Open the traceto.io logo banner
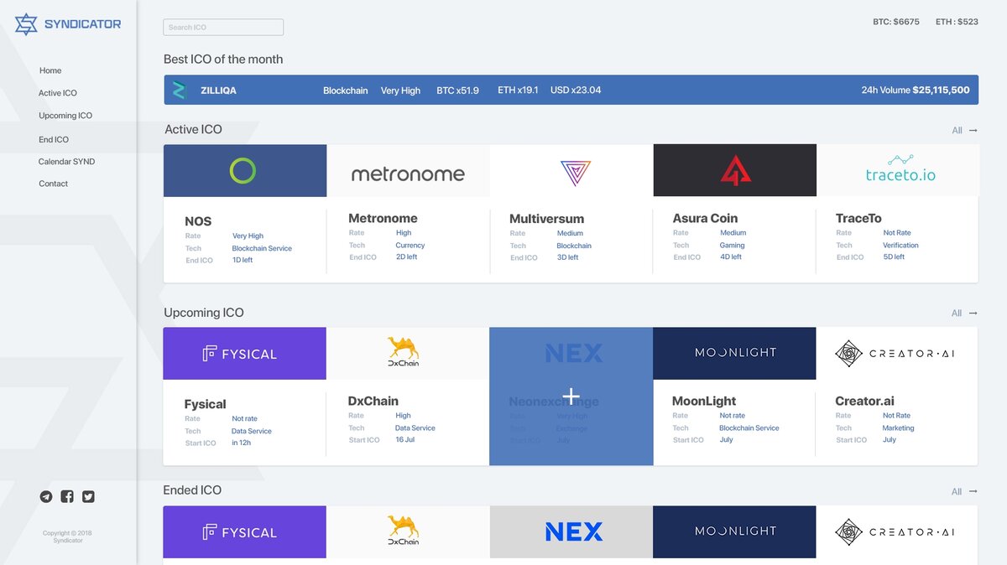 898,171
